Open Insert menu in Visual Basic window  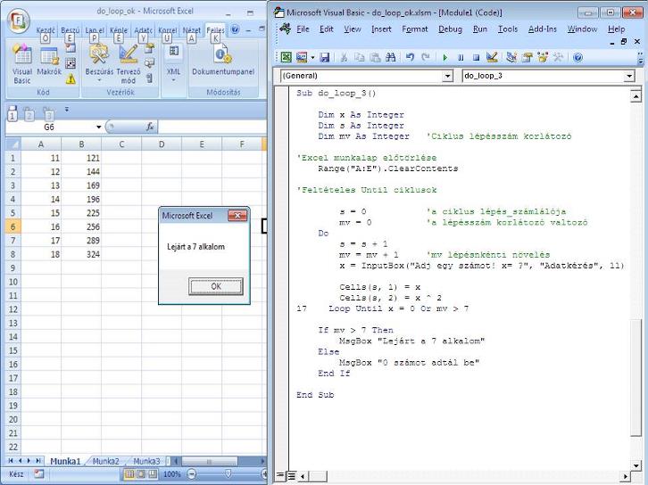pyautogui.click(x=381, y=29)
